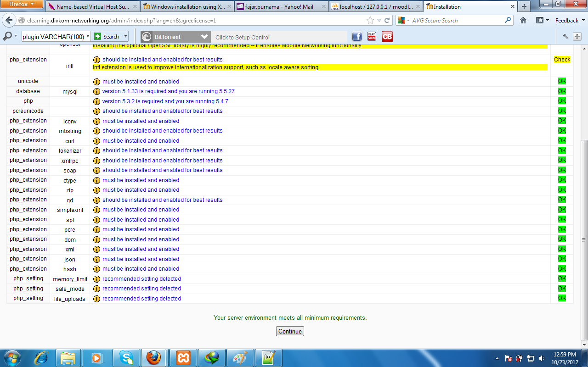Click the info icon in the mysql row
The width and height of the screenshot is (588, 367).
96,91
